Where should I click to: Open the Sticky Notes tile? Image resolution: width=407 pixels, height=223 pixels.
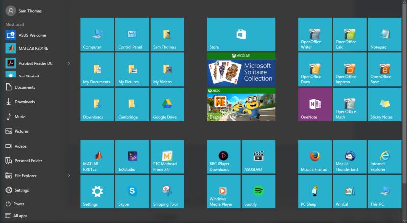pos(385,104)
